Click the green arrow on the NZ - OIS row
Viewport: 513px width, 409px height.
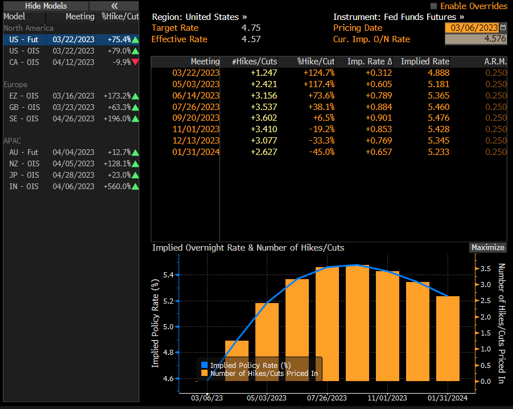click(135, 163)
